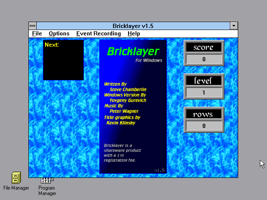
Task: Click the level value field showing 1
Action: [x=204, y=92]
